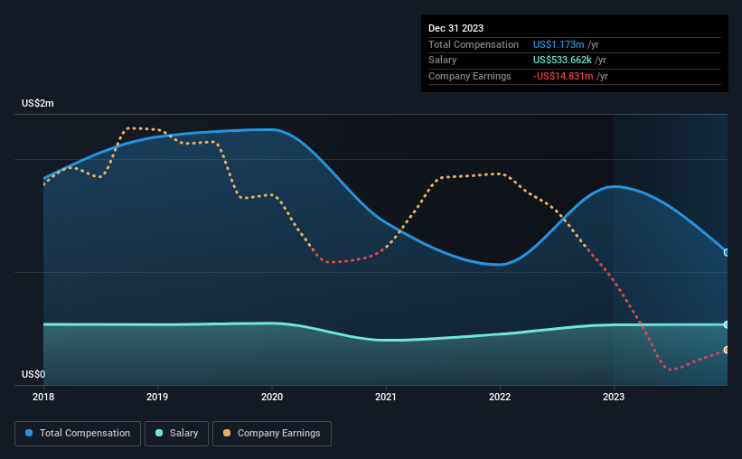Click the Total Compensation tooltip label

point(474,44)
